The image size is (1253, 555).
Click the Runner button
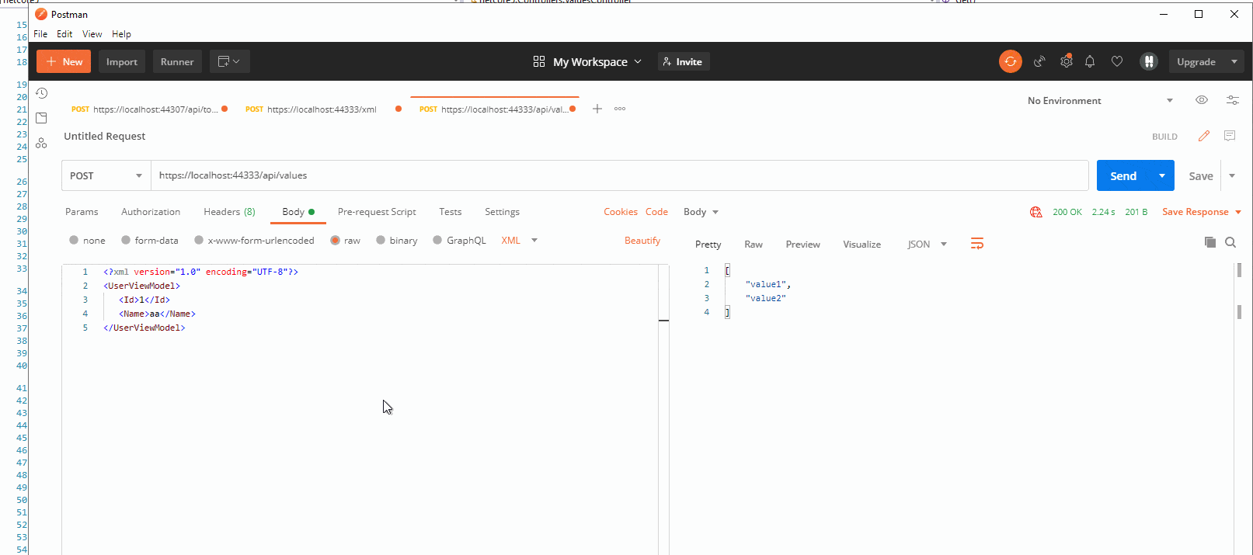(x=177, y=61)
